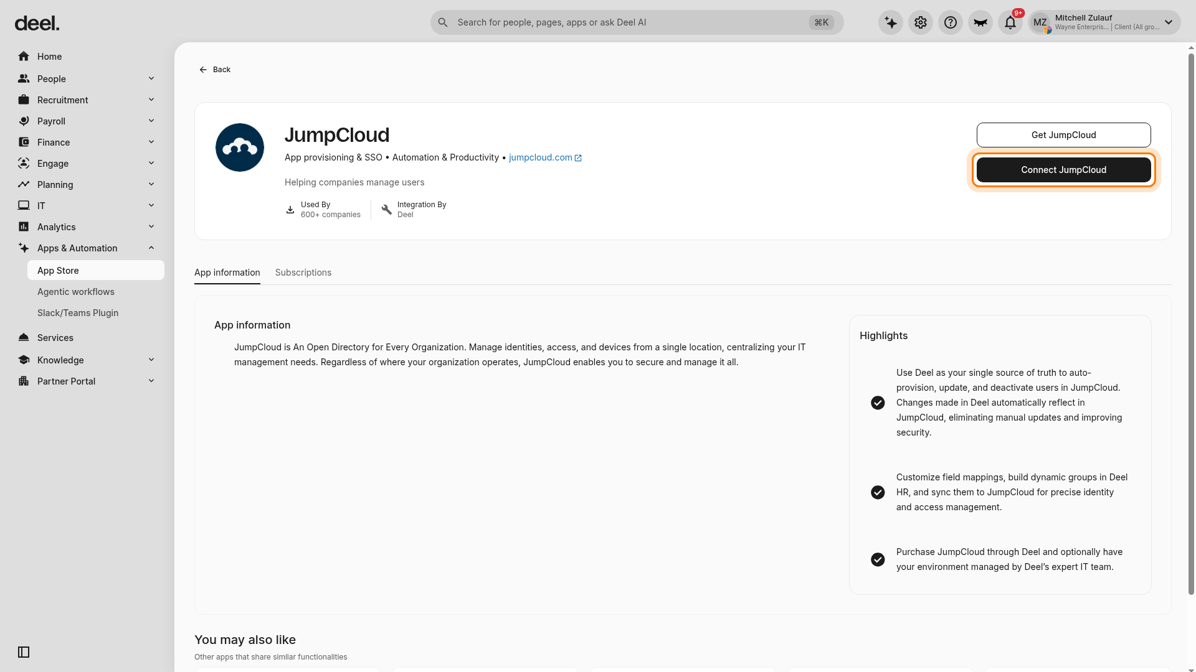Click the hidden-eye privacy icon in header
Image resolution: width=1196 pixels, height=672 pixels.
click(x=980, y=23)
